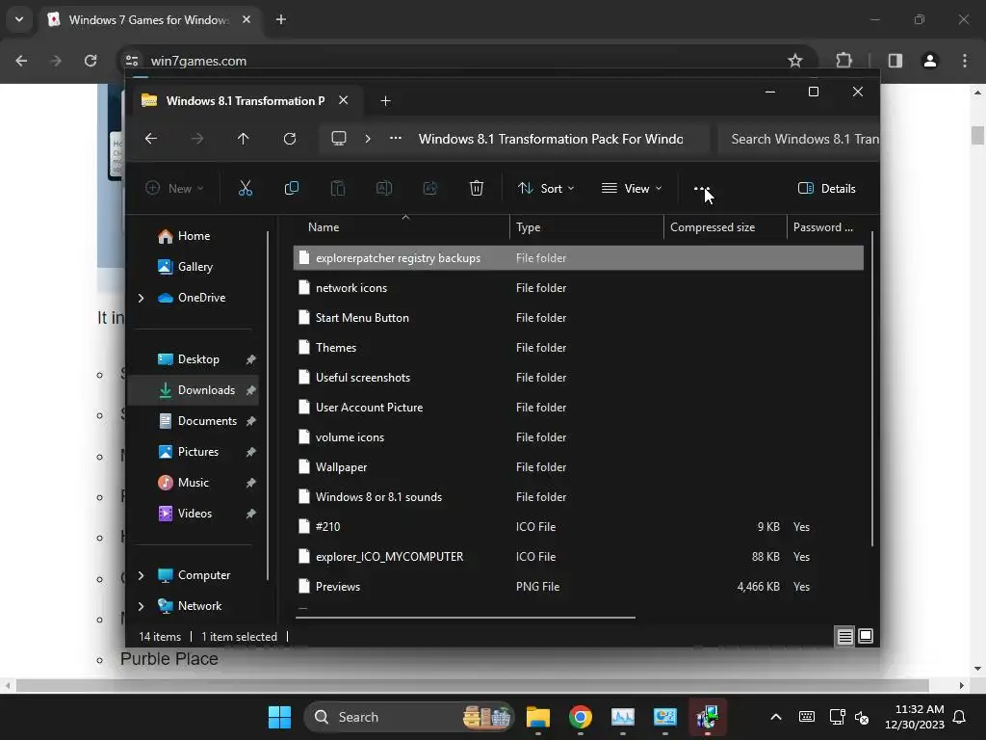Click the Cut scissors icon in Explorer toolbar
The height and width of the screenshot is (740, 986).
click(x=246, y=188)
